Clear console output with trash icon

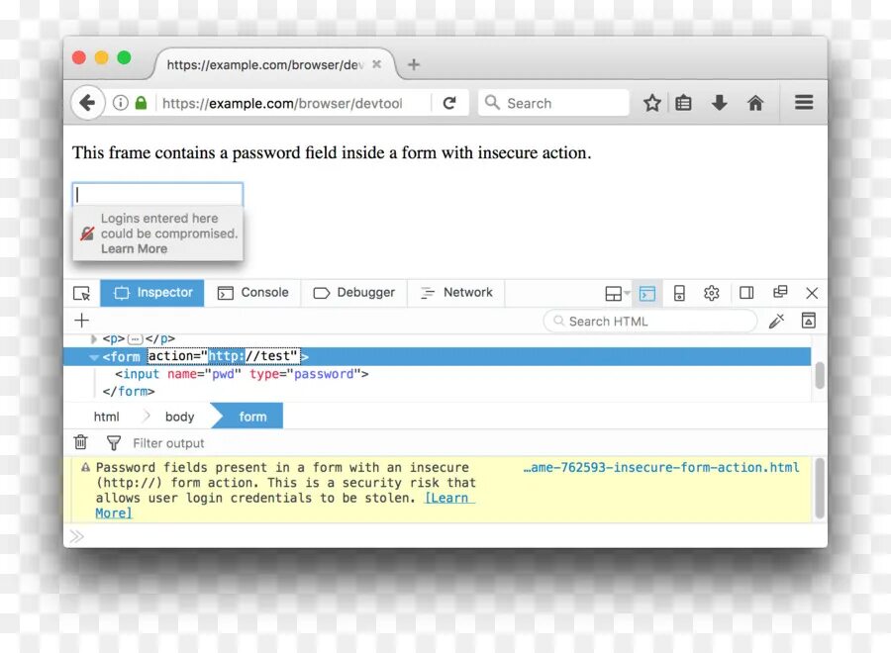81,442
